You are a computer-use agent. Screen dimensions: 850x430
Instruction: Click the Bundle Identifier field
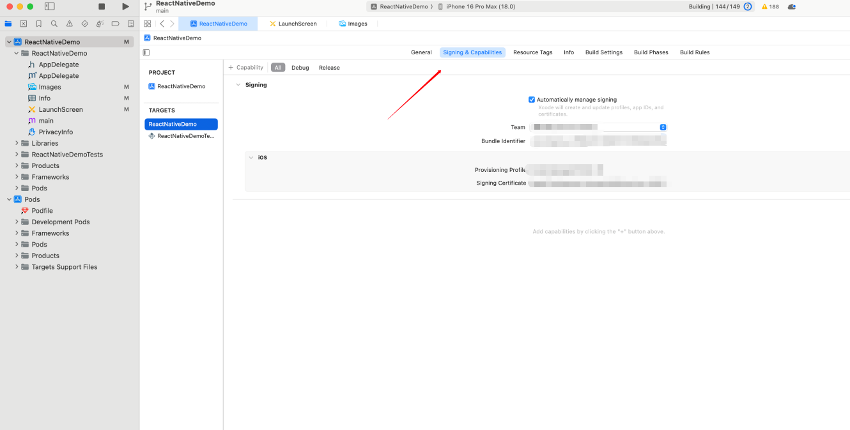coord(598,141)
